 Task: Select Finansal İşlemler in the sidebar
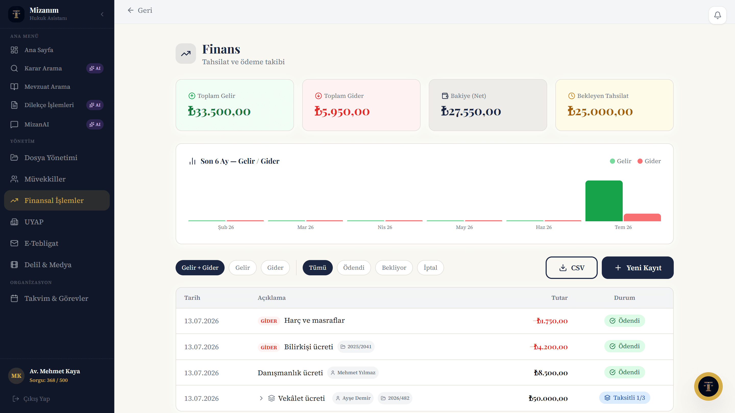tap(57, 200)
